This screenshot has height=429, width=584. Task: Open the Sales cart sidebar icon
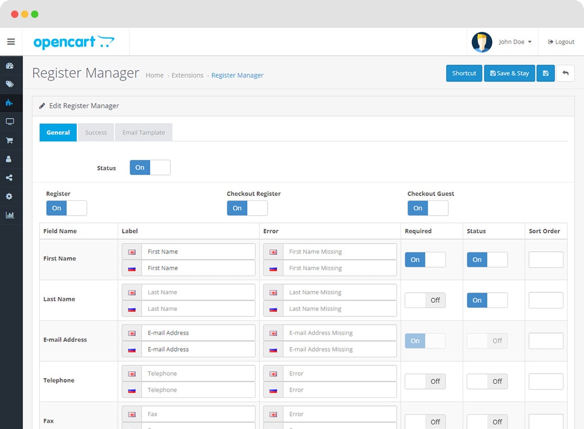[9, 140]
